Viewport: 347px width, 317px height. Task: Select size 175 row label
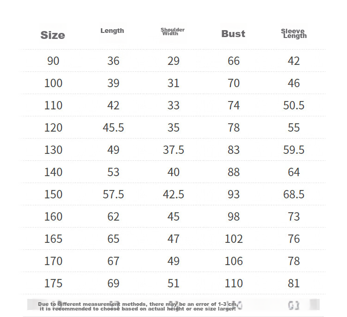point(53,283)
